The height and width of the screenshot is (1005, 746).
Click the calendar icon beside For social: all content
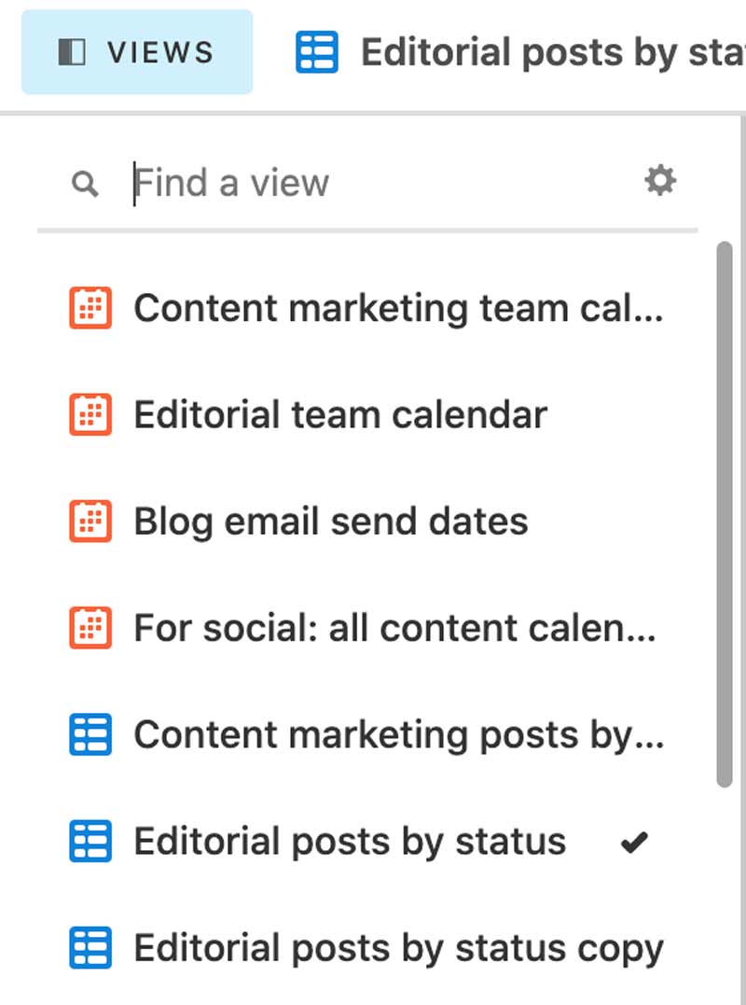(x=90, y=628)
